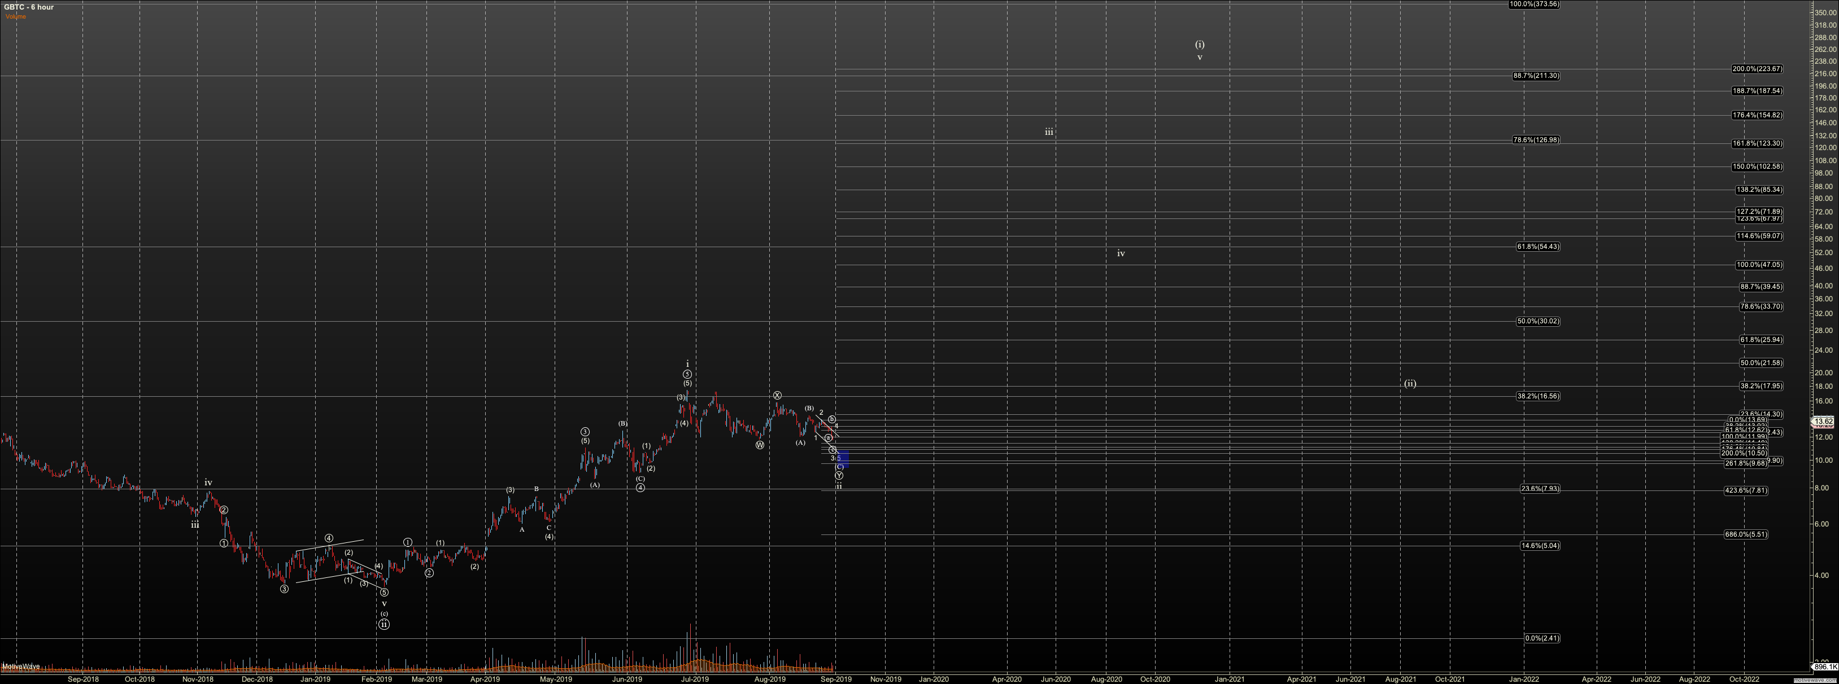Select the projected (i) wave label
The height and width of the screenshot is (684, 1839).
1199,44
